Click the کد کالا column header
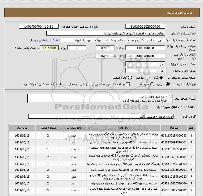Screen dimensions: 203x196 point(174,128)
